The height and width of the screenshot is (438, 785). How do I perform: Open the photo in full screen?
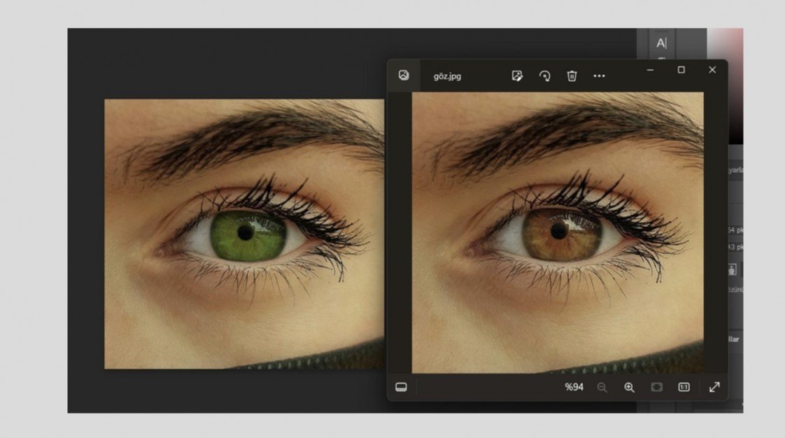[714, 387]
